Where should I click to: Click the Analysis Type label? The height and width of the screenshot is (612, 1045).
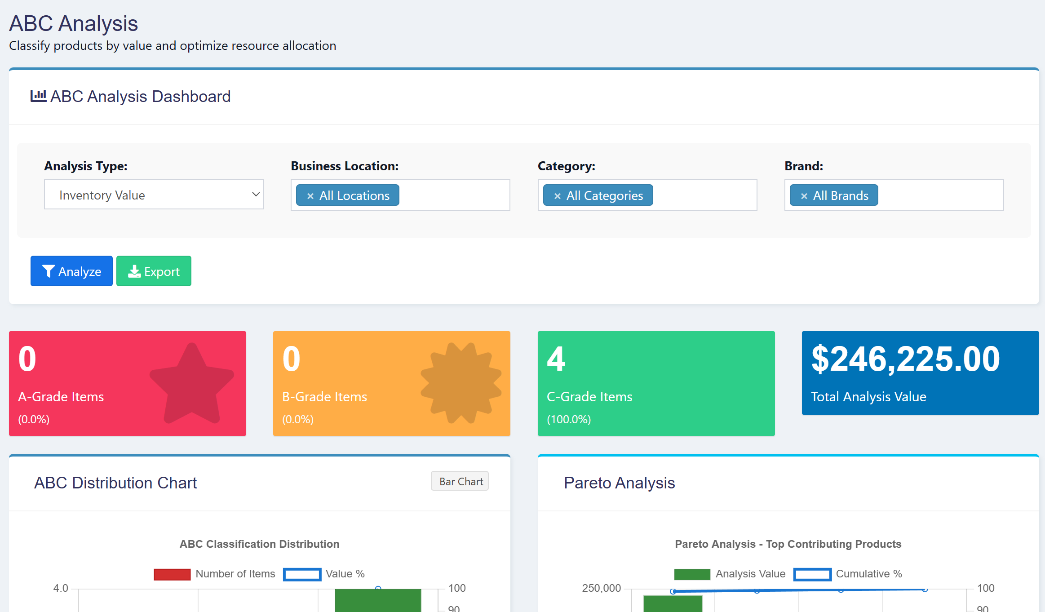(x=86, y=166)
